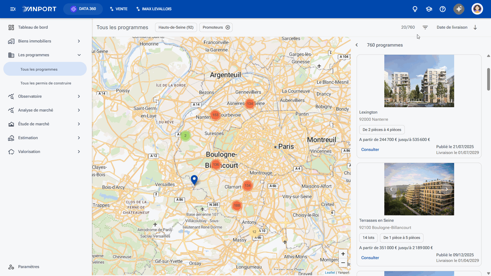Open yellow cluster 12 near Massy
This screenshot has height=276, width=491.
pos(254,232)
